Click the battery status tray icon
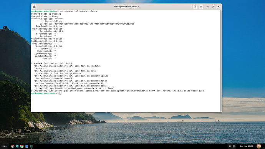 tap(234, 146)
